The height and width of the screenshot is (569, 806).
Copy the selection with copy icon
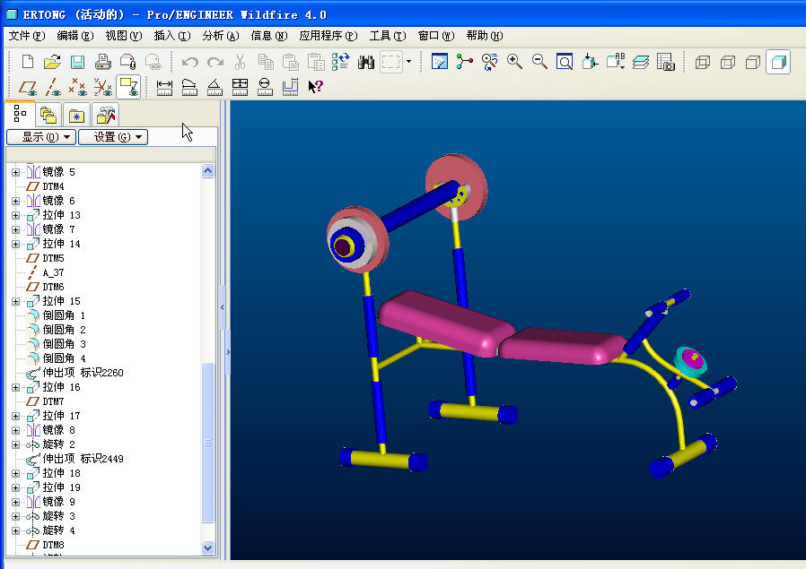(266, 62)
